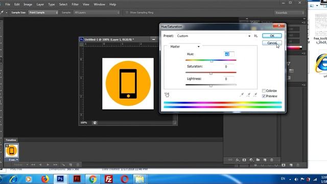Select the on-image adjustment hand tool
Screen dimensions: 327x184
167,95
